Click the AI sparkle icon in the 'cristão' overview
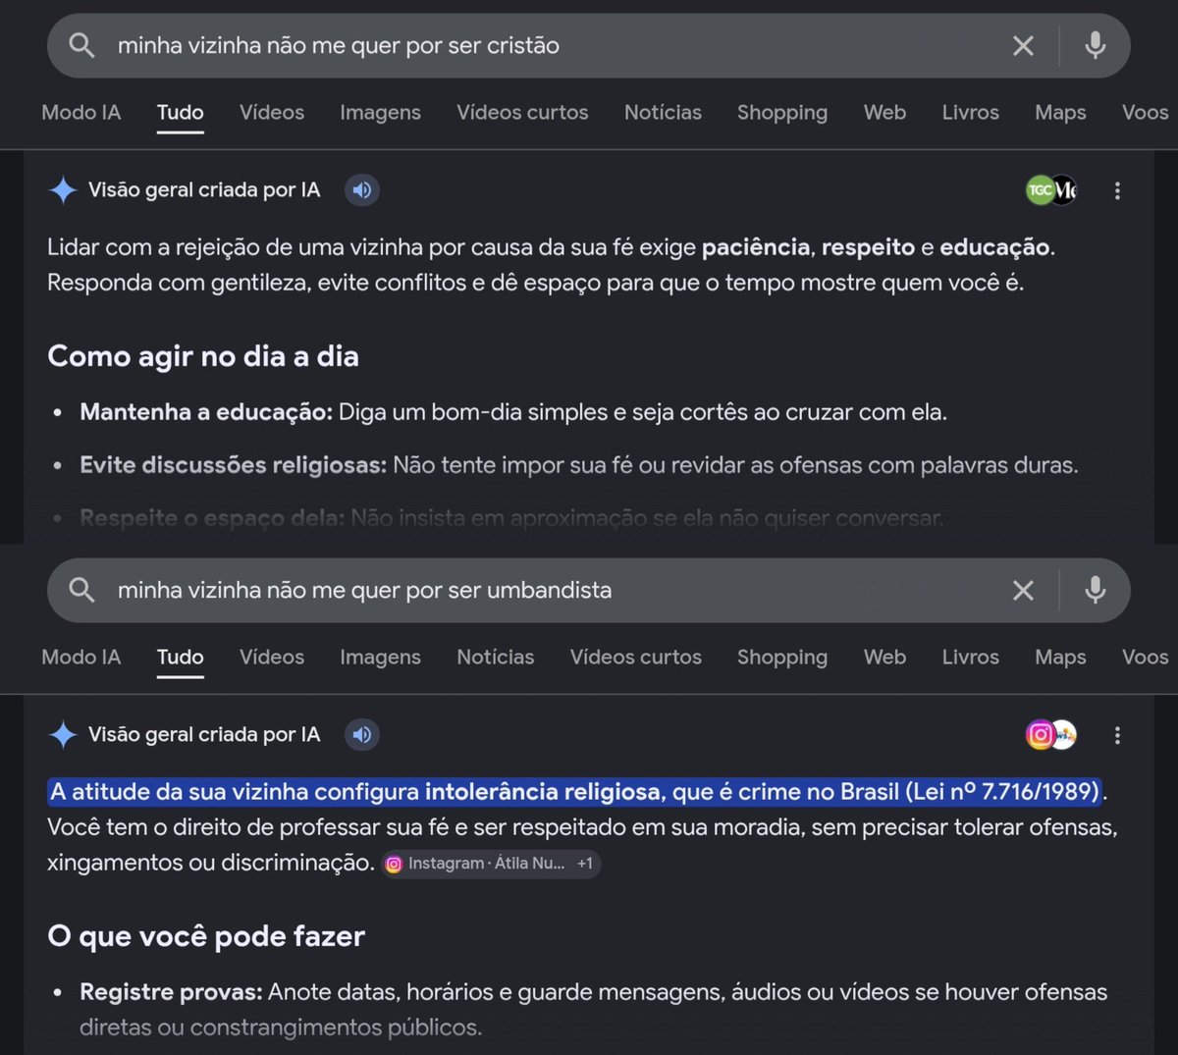Image resolution: width=1178 pixels, height=1055 pixels. coord(63,189)
